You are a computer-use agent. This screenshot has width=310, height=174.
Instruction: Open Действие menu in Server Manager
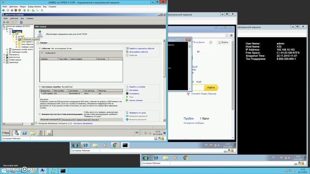(14, 18)
